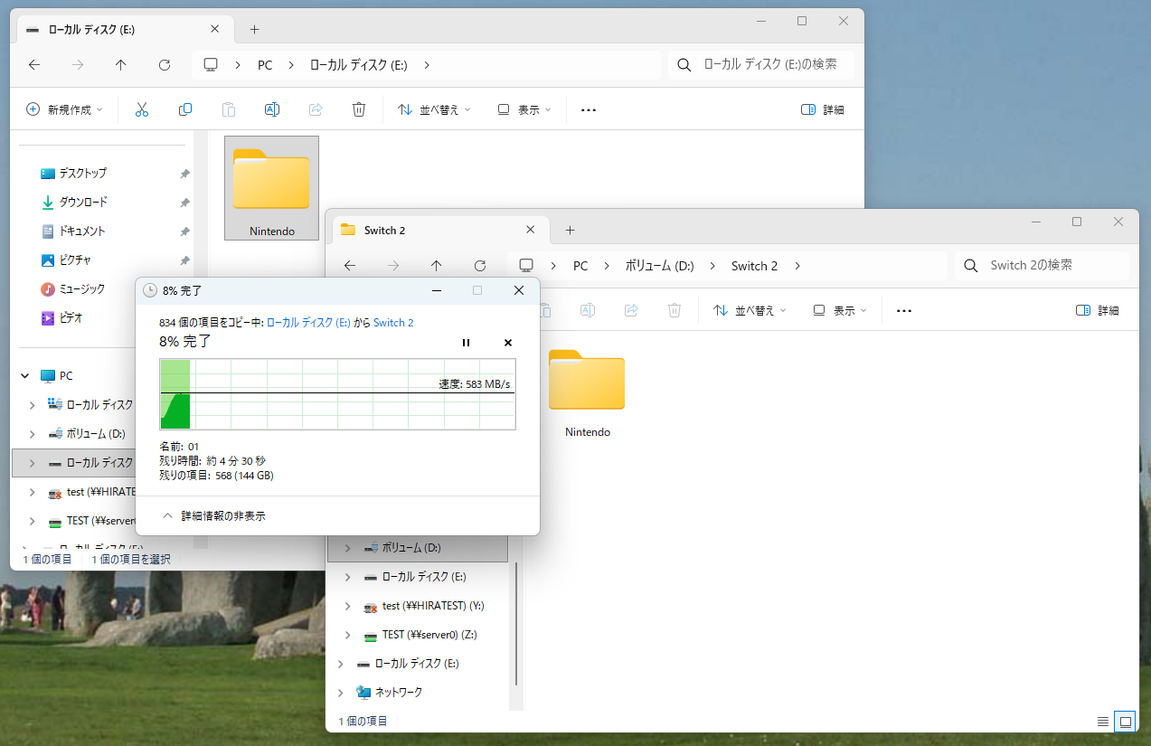Viewport: 1151px width, 746px height.
Task: Collapse PC tree node in E: window sidebar
Action: tap(26, 376)
